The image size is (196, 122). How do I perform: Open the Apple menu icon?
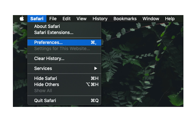tap(22, 19)
